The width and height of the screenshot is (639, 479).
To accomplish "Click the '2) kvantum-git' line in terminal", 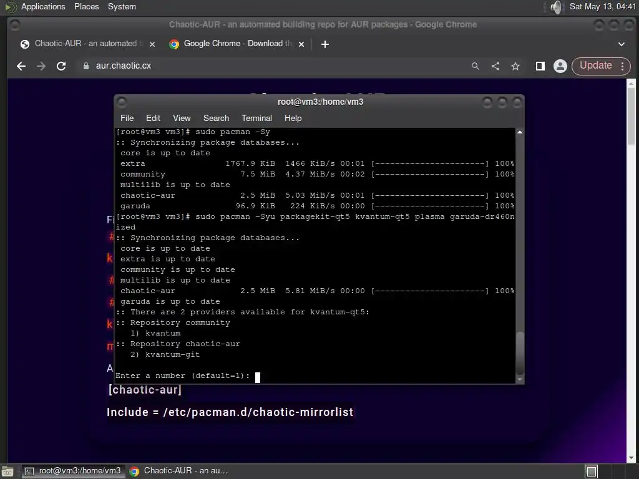I will point(165,354).
